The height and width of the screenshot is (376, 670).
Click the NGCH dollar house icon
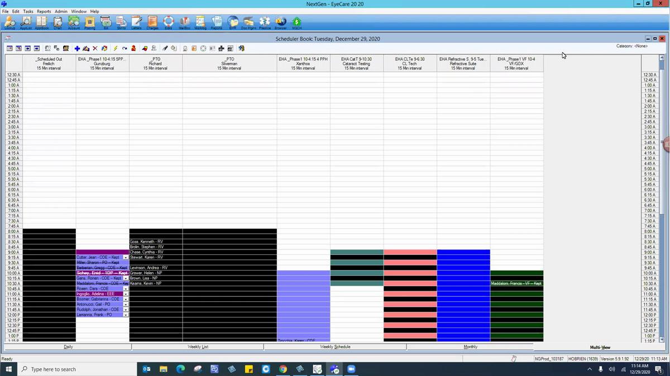coord(297,22)
